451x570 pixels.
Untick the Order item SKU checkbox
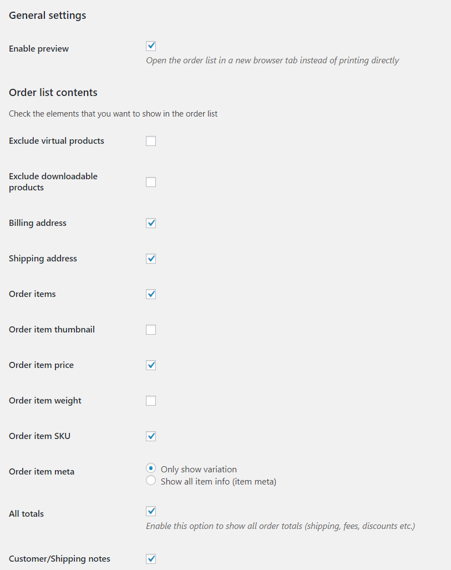pyautogui.click(x=151, y=436)
